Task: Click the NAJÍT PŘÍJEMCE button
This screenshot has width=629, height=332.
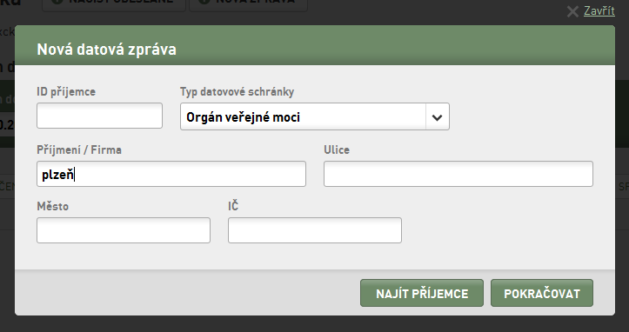Action: point(422,293)
